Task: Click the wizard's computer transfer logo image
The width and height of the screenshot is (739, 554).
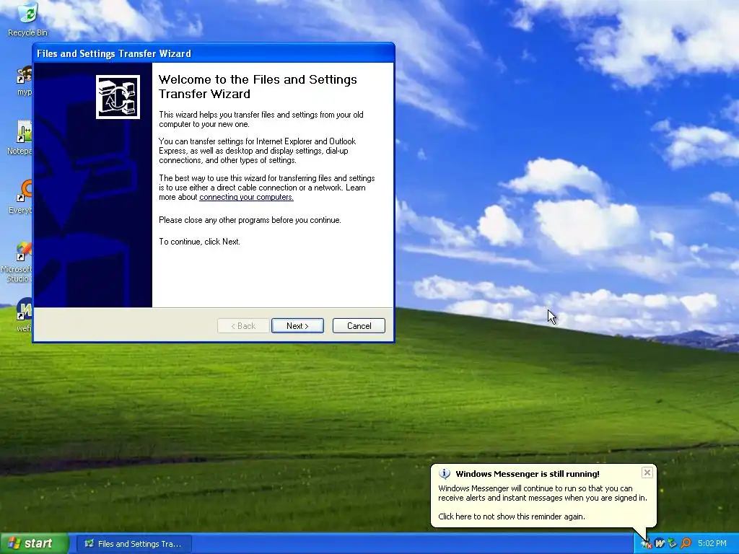Action: [118, 97]
